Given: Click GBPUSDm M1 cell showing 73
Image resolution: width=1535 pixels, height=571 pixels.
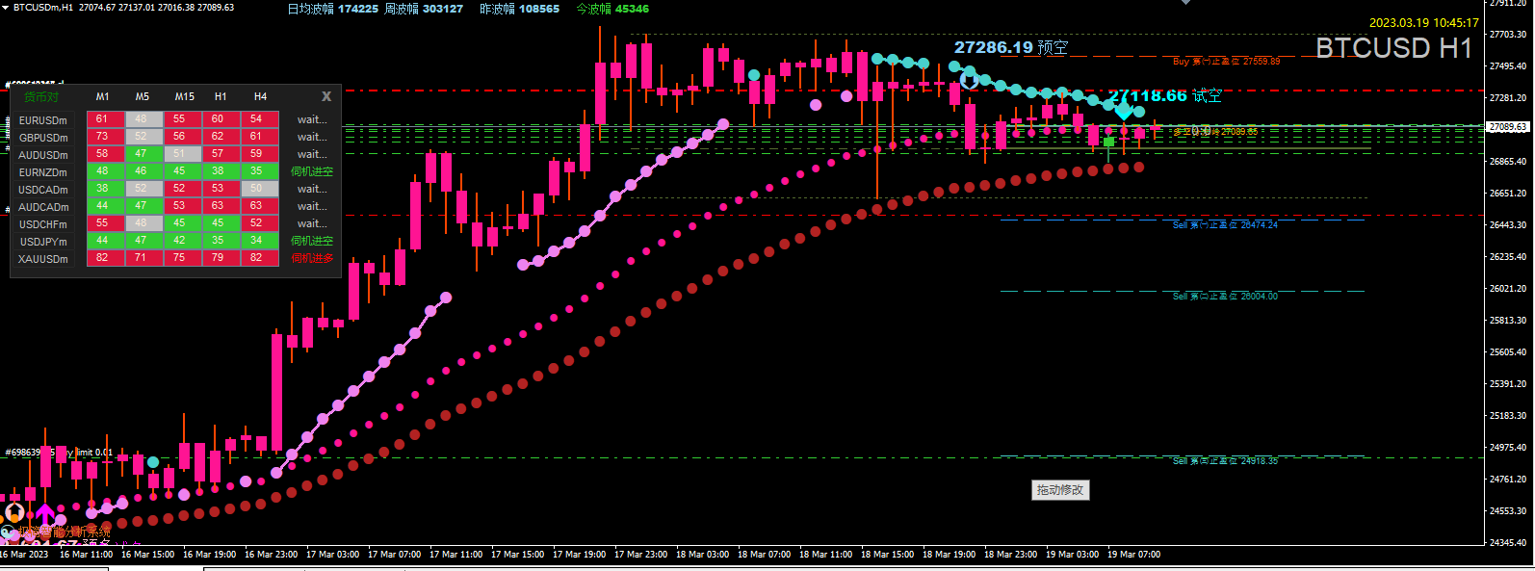Looking at the screenshot, I should (x=105, y=137).
